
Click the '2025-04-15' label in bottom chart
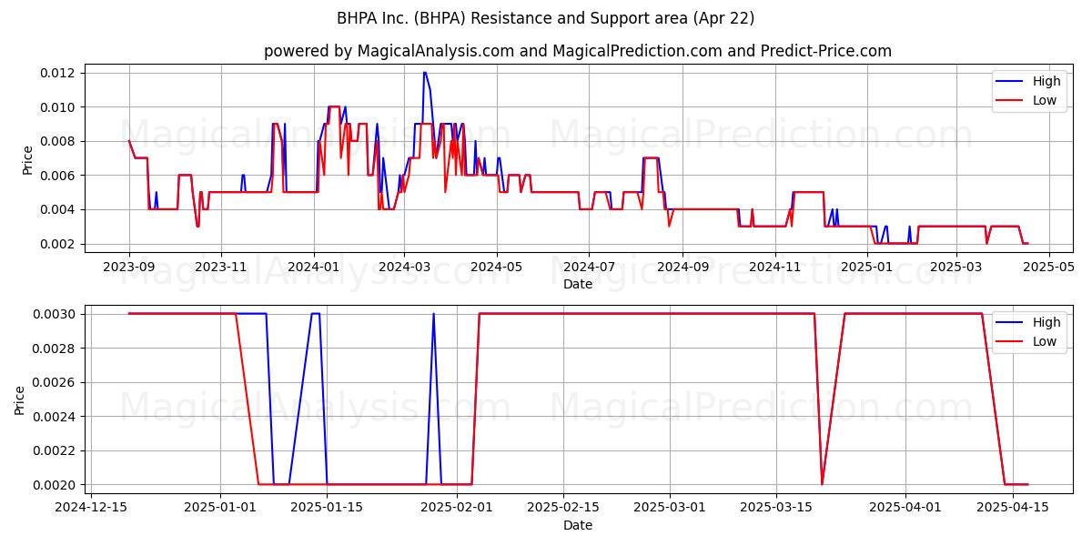click(1013, 508)
